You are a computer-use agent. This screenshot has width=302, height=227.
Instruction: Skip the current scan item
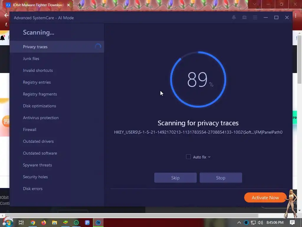point(175,178)
